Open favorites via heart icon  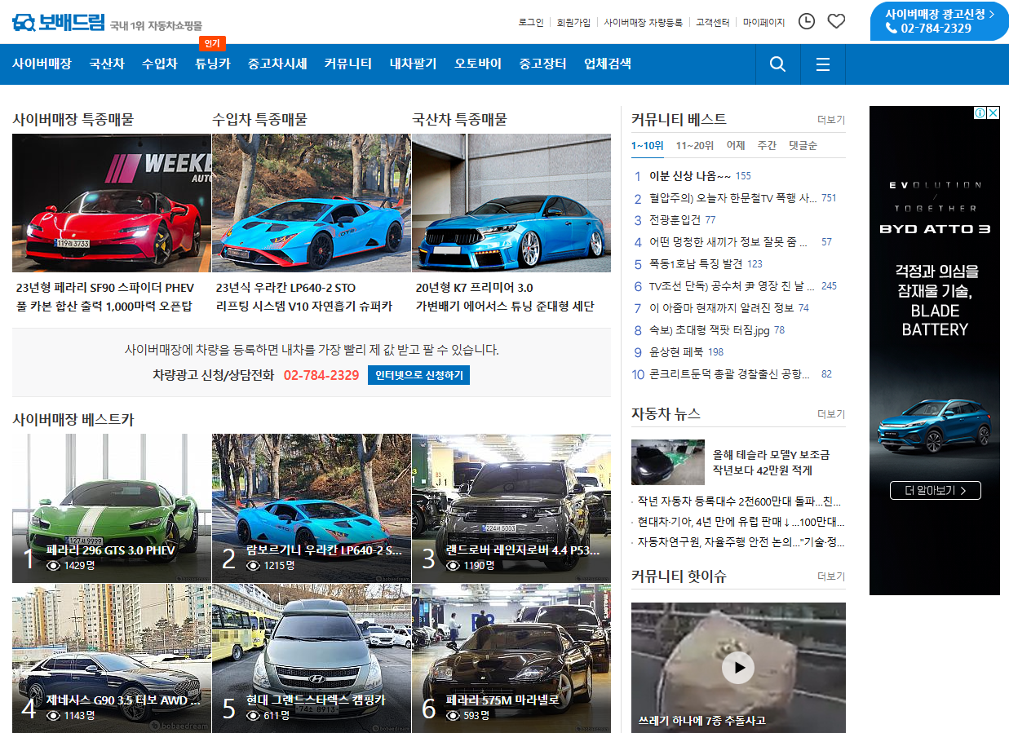click(836, 21)
